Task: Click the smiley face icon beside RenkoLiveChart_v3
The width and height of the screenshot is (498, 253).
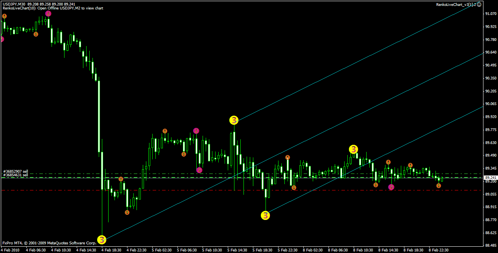Action: 479,4
